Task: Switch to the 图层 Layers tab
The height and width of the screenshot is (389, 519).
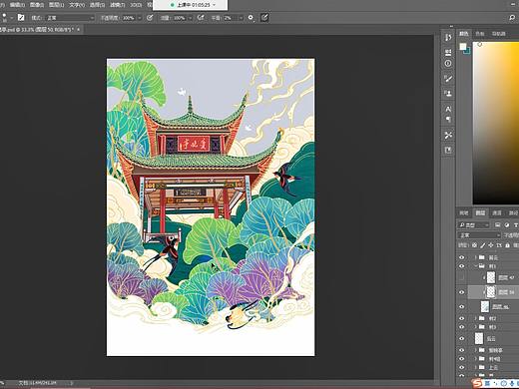Action: pos(480,212)
